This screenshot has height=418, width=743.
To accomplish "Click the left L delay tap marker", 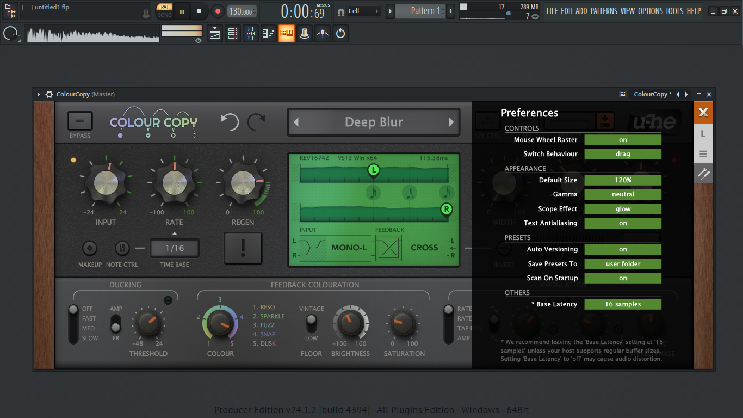I will 373,171.
